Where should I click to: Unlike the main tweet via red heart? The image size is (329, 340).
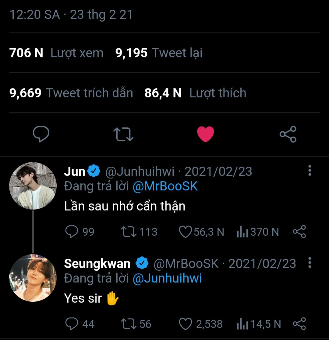[206, 134]
